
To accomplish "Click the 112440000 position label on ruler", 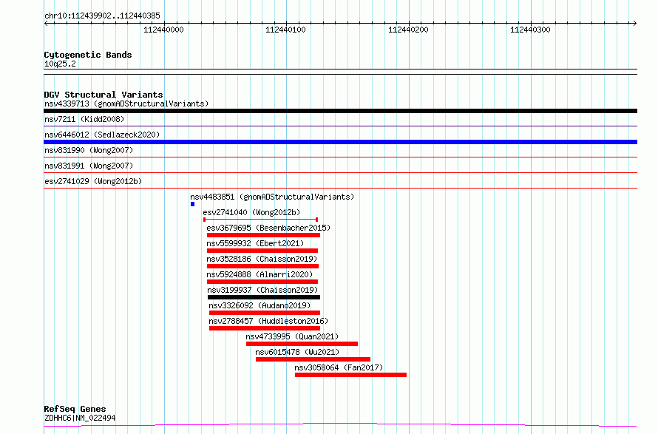I will tap(163, 30).
